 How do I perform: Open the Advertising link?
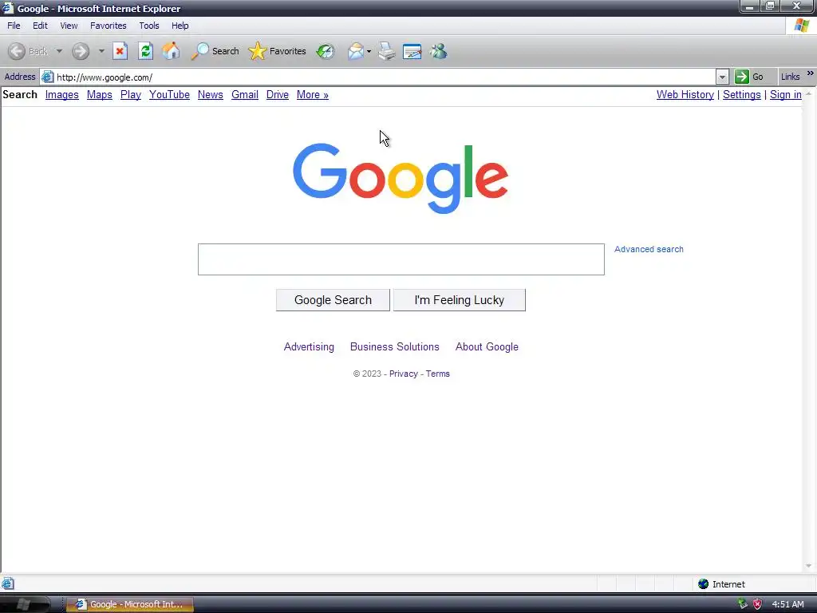tap(309, 347)
